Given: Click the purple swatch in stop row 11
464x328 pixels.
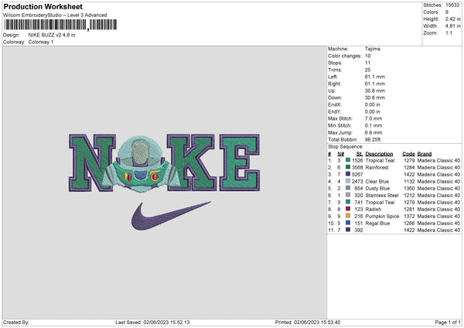Looking at the screenshot, I should 348,230.
